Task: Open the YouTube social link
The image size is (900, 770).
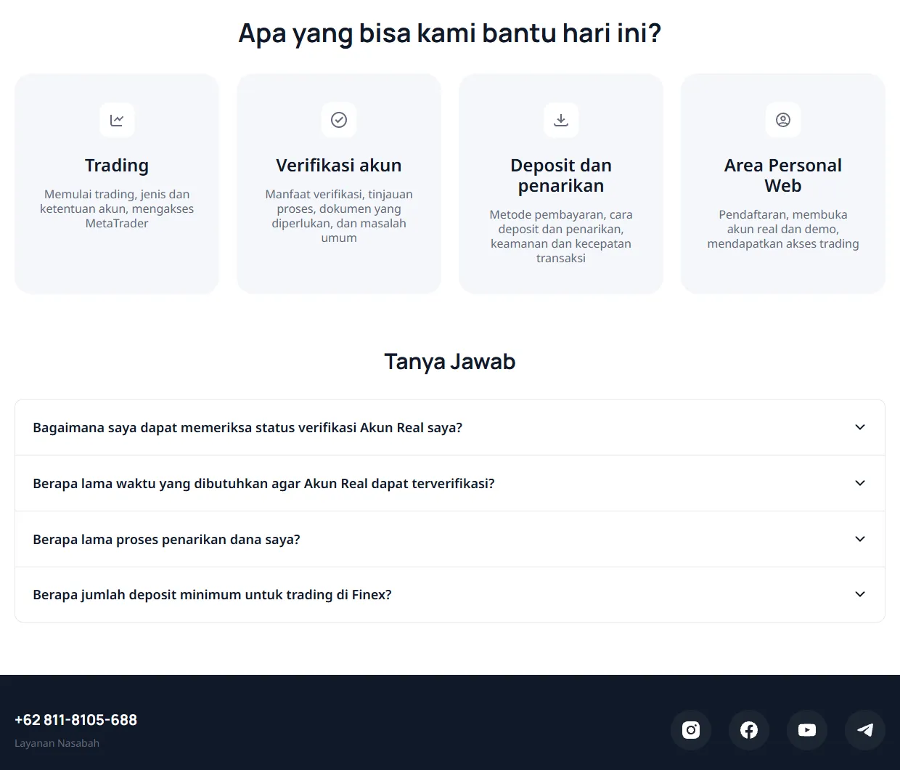Action: (807, 730)
